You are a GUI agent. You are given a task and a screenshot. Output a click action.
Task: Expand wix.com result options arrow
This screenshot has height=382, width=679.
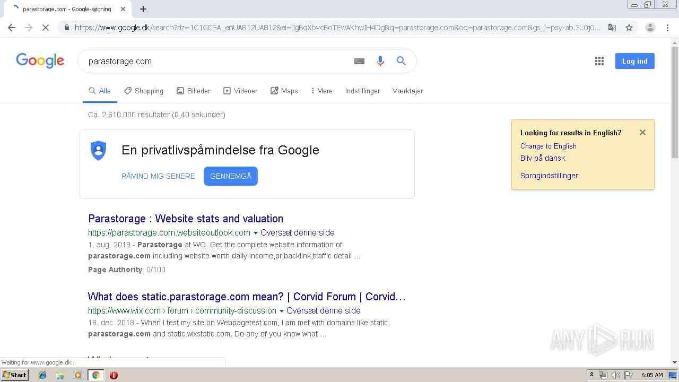click(281, 311)
